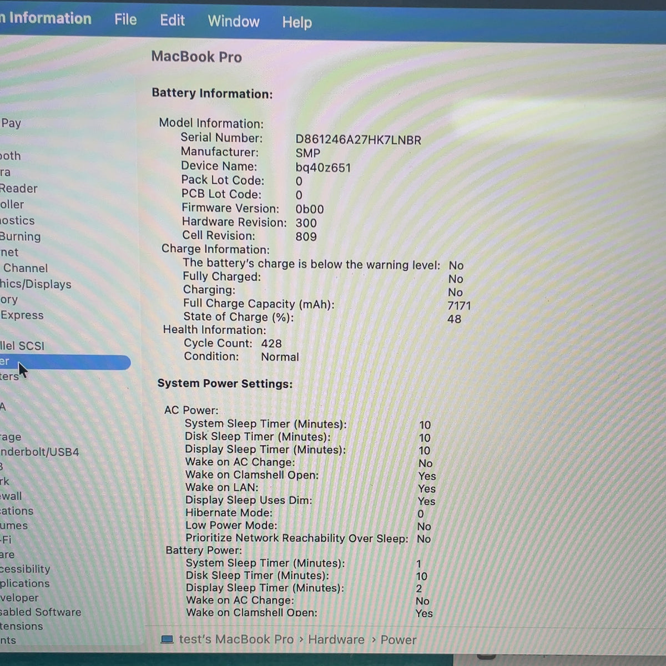Open the Help menu
This screenshot has height=666, width=666.
coord(297,22)
